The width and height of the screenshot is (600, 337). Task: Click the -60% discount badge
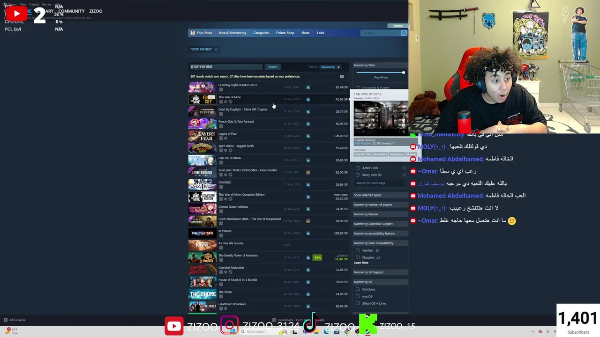317,257
